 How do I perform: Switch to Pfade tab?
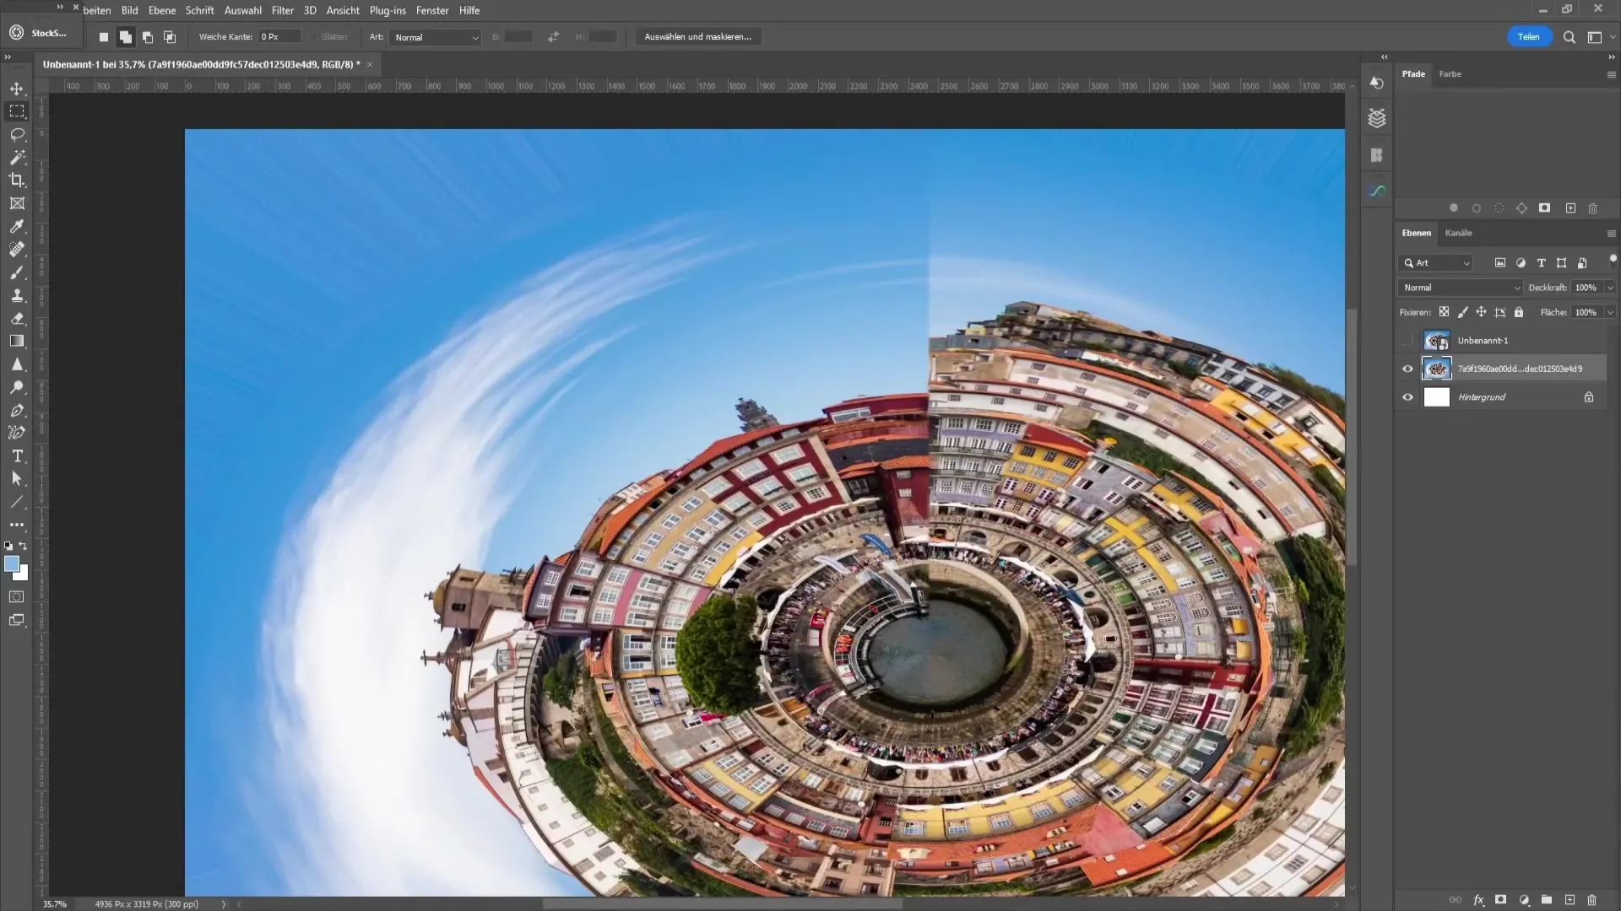[x=1412, y=73]
